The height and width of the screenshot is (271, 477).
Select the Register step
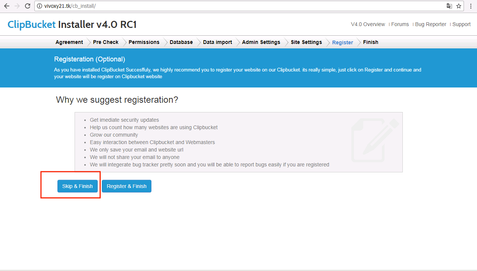[342, 42]
